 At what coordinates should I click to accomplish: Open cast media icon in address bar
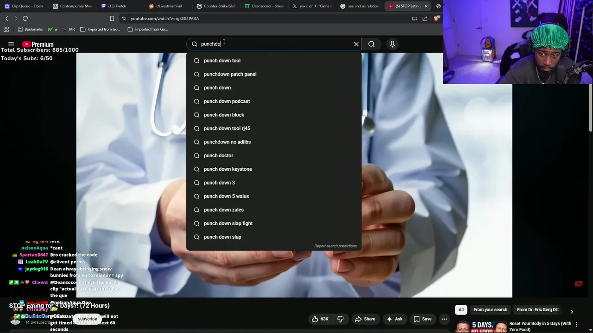tap(415, 18)
